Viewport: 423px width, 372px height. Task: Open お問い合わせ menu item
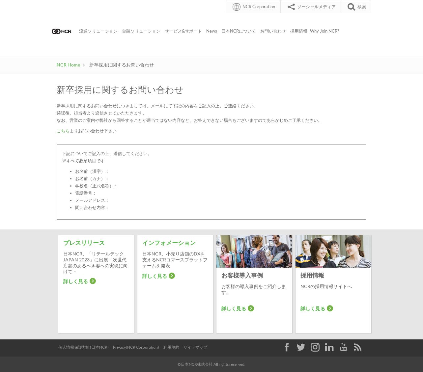tap(273, 31)
